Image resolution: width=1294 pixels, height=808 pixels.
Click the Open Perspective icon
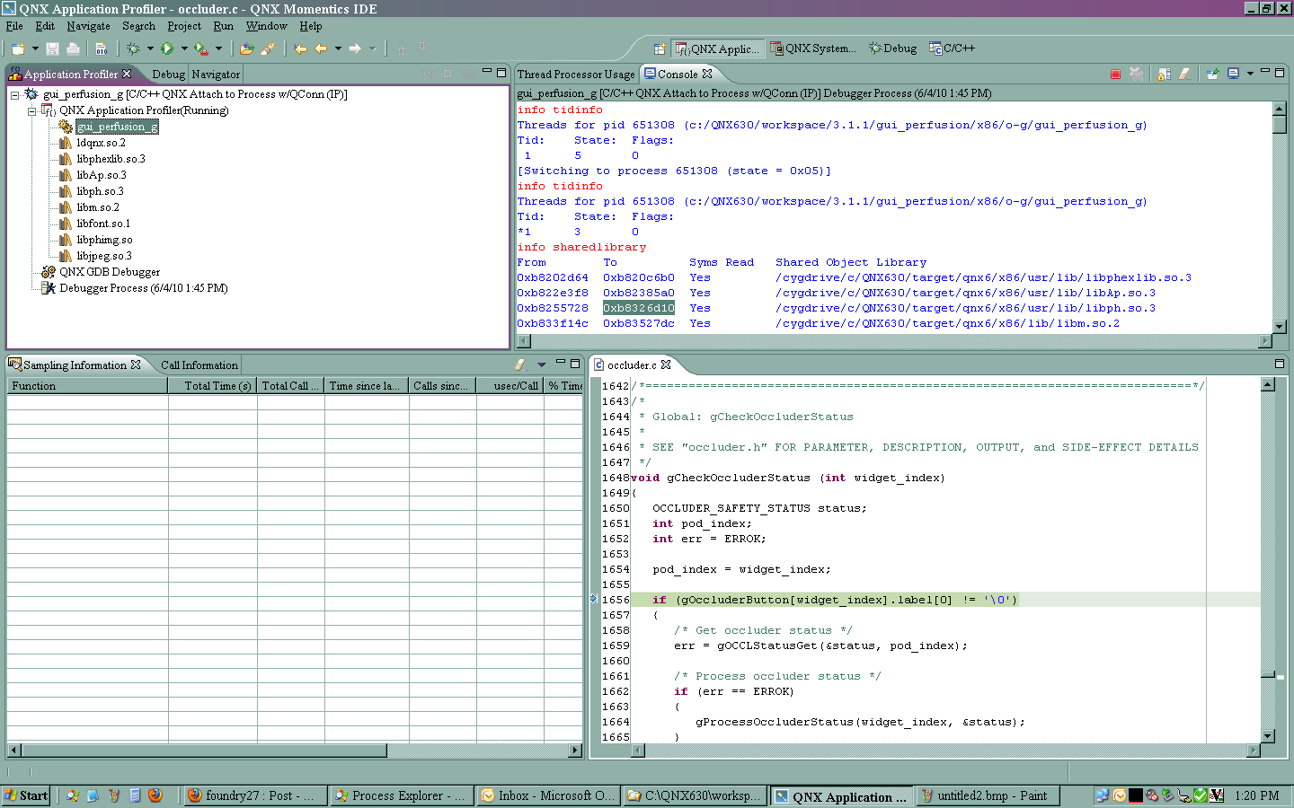pos(659,48)
